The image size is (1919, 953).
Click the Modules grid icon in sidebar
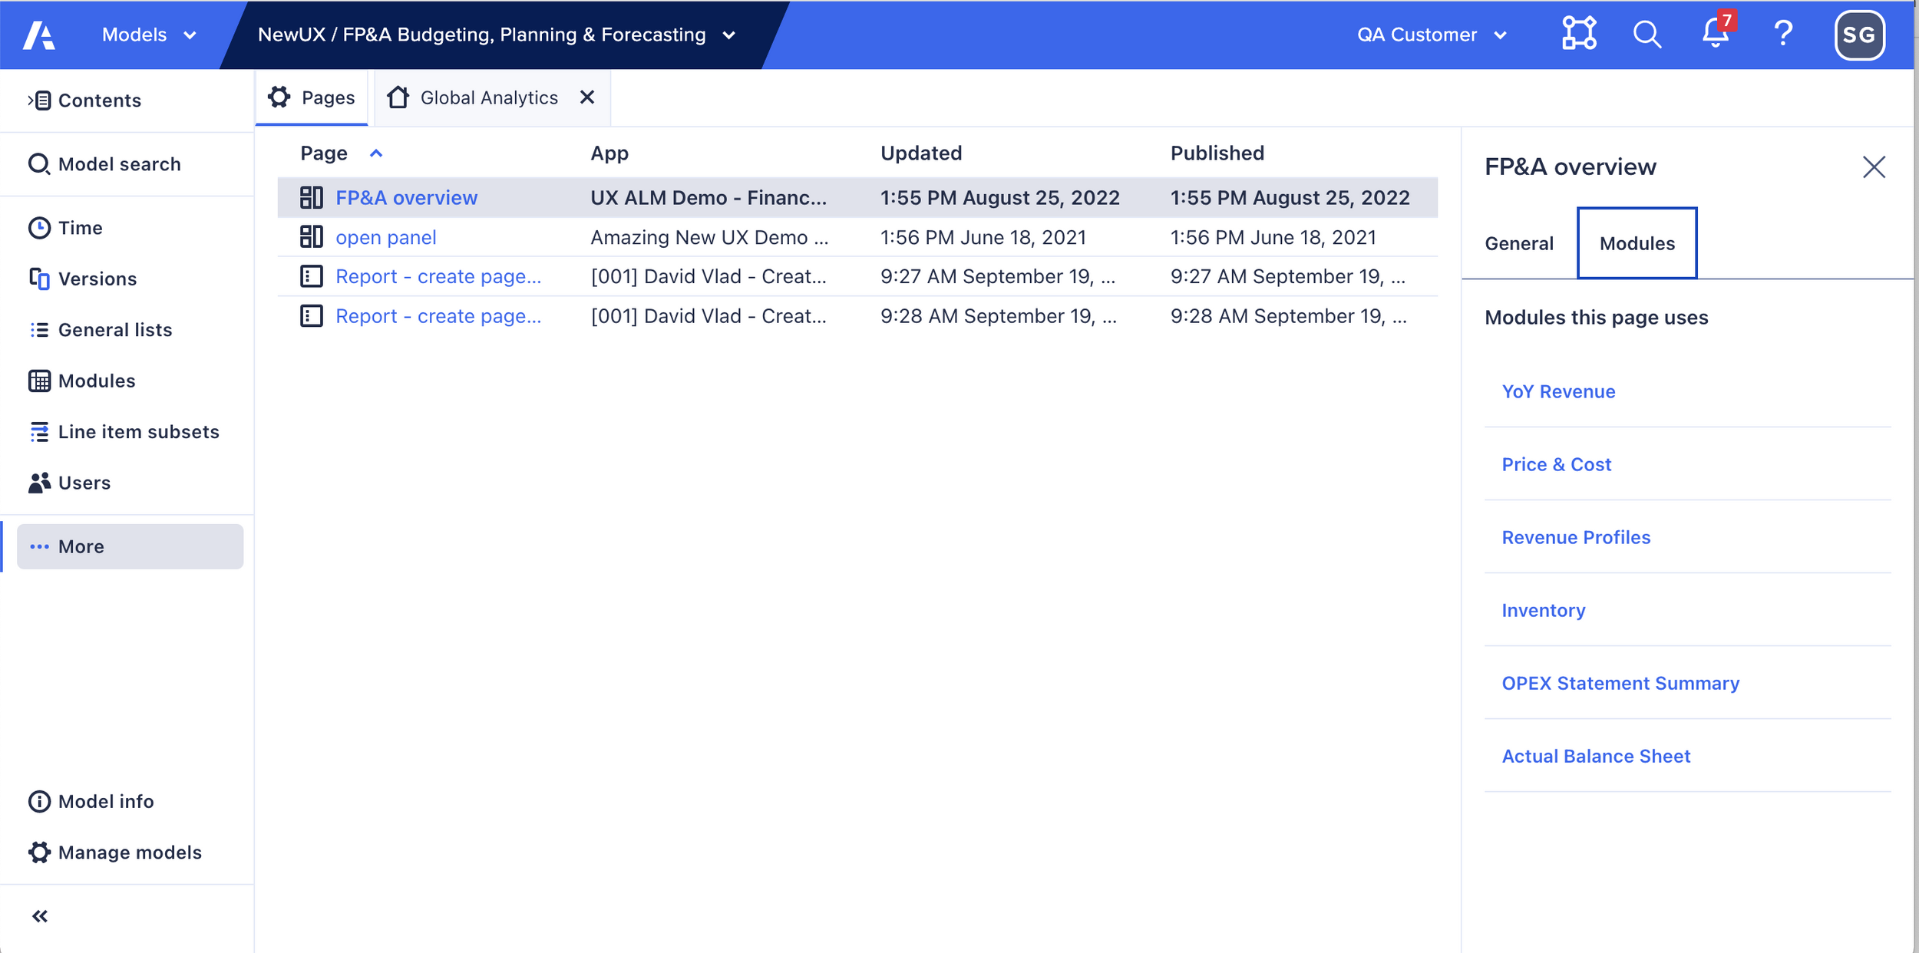tap(39, 381)
